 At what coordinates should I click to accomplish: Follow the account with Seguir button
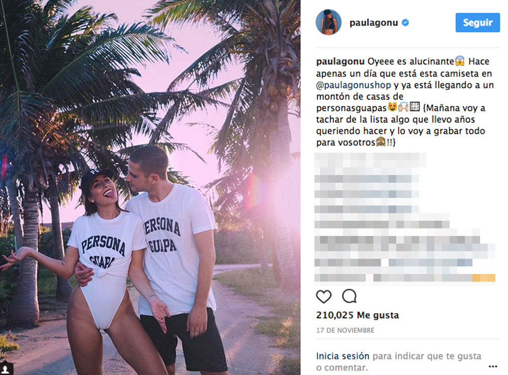point(478,23)
